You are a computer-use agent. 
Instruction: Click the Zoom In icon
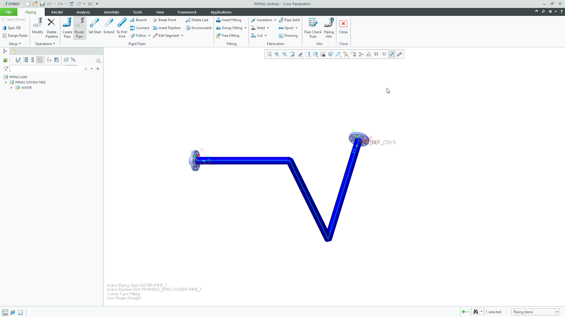point(277,54)
